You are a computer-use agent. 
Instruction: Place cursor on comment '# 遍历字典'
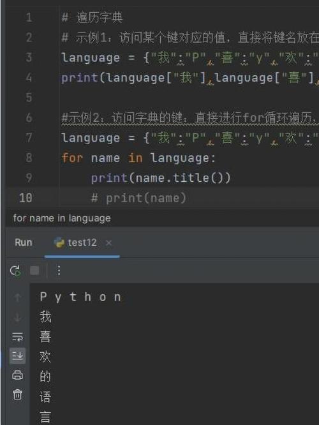pyautogui.click(x=92, y=18)
